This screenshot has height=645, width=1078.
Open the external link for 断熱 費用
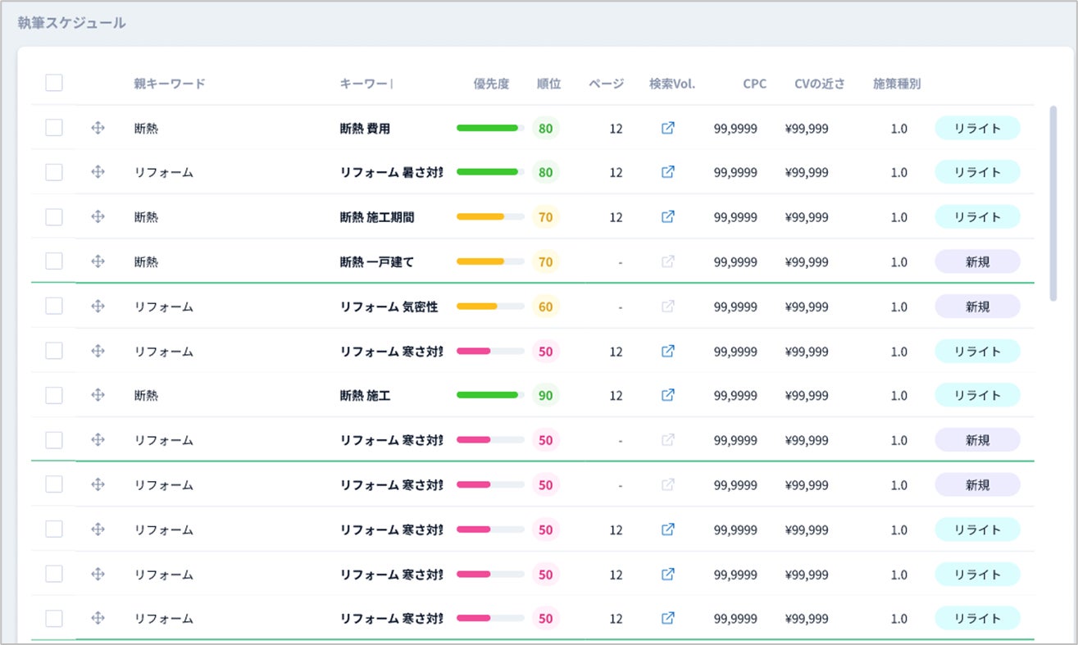coord(668,128)
